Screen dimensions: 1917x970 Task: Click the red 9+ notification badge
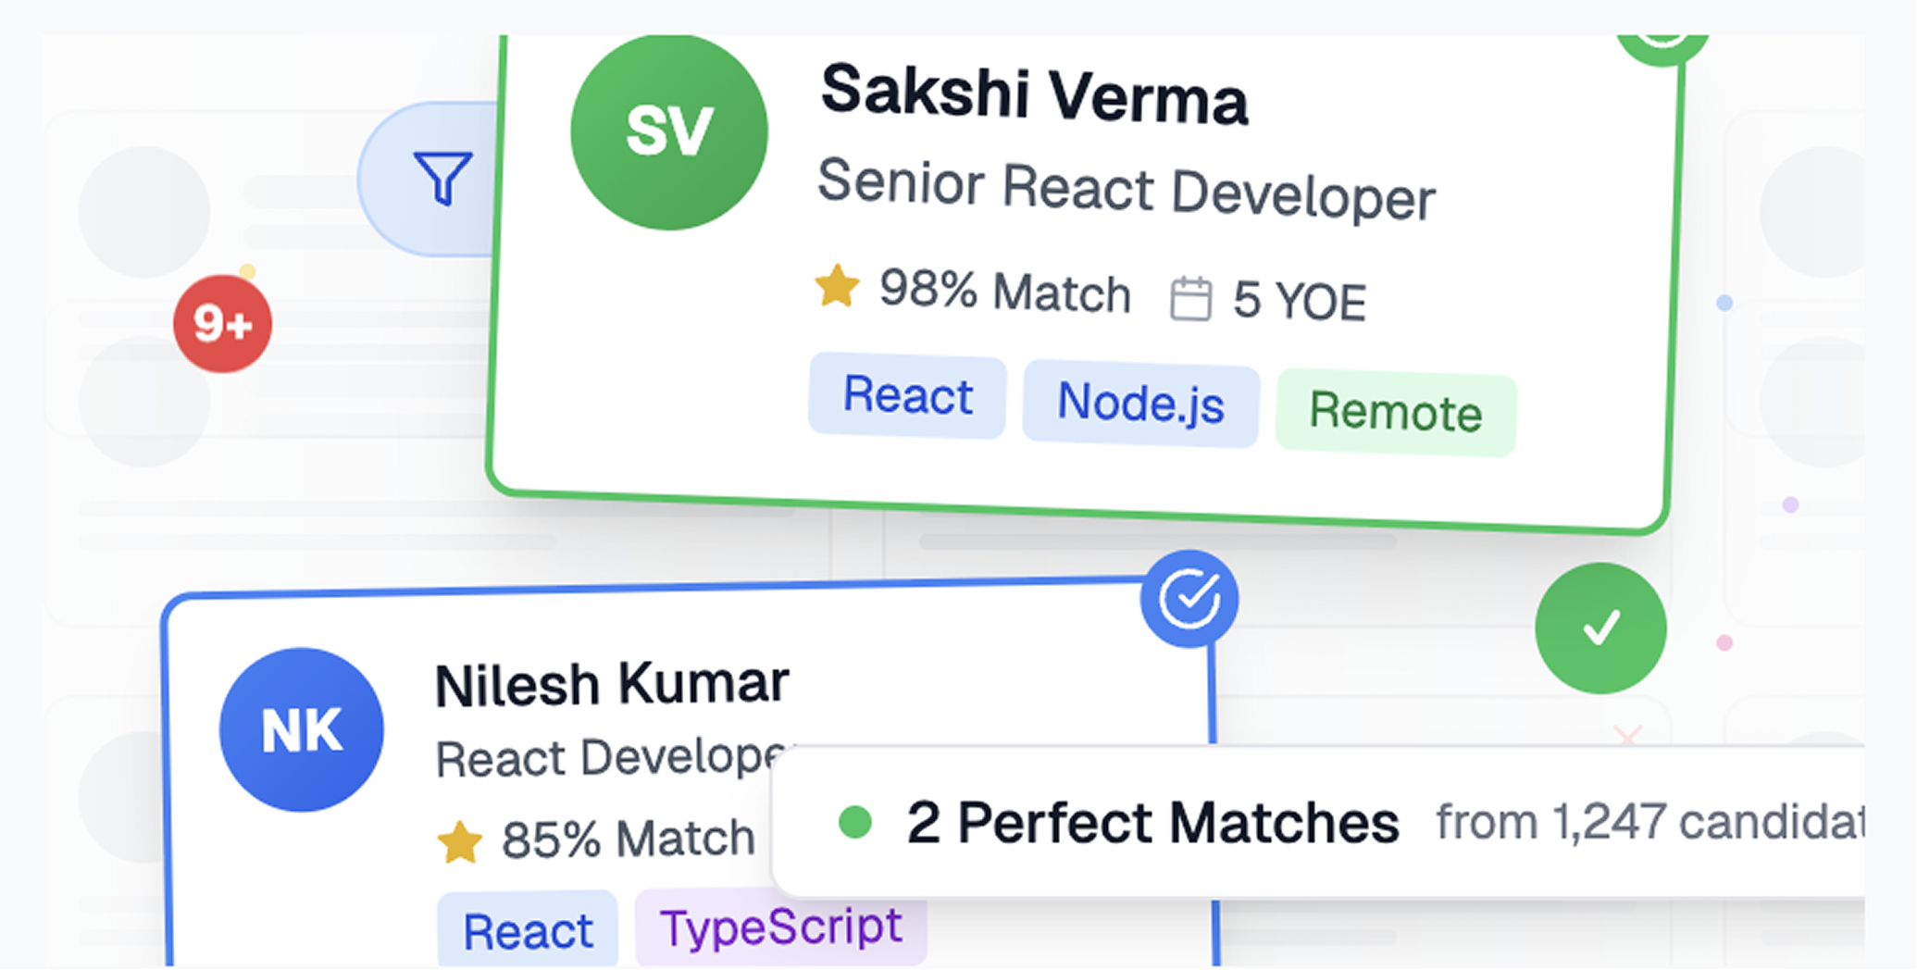click(x=222, y=324)
